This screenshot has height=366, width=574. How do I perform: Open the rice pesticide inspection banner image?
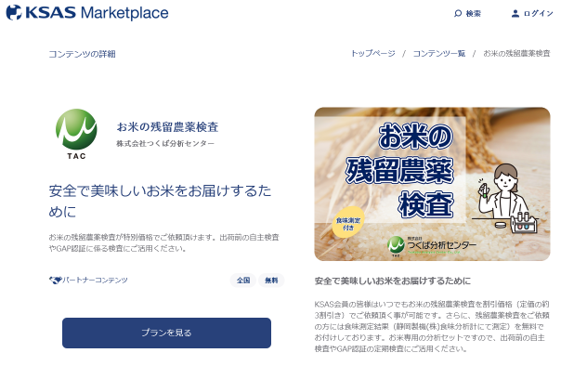pos(432,184)
